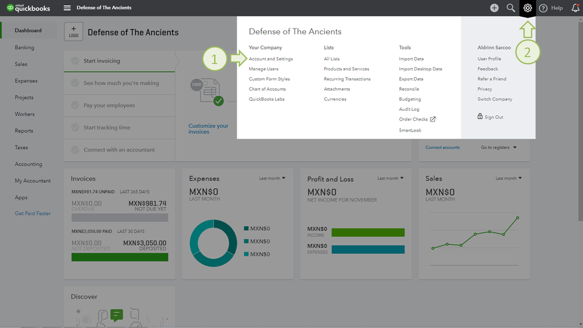The height and width of the screenshot is (328, 583).
Task: Open the plus Create menu icon
Action: coord(494,8)
